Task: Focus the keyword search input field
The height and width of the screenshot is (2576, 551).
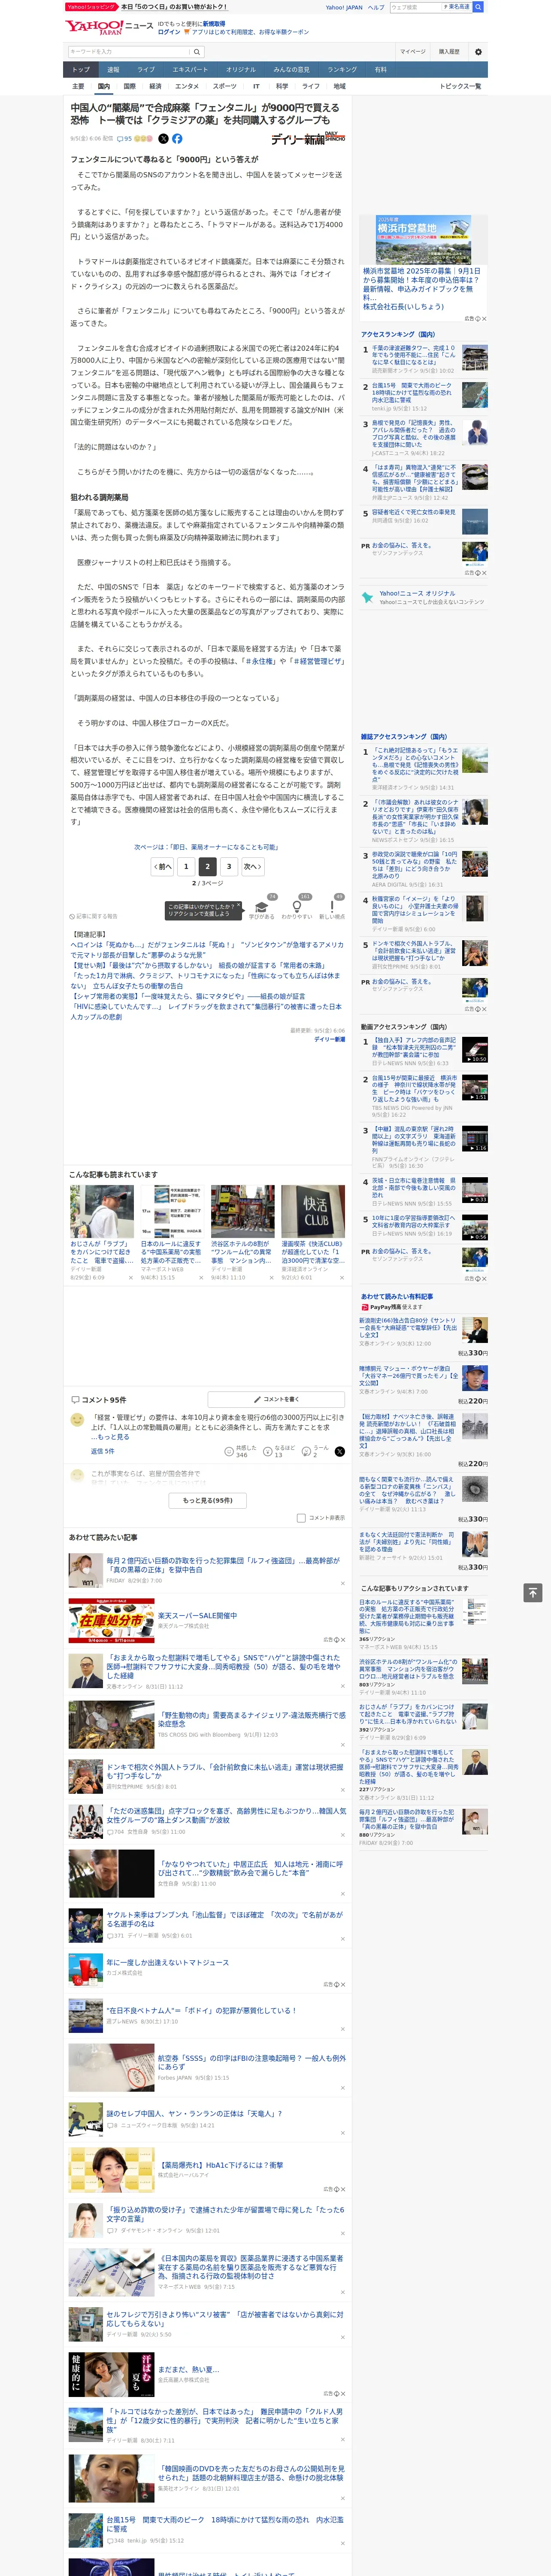Action: point(129,52)
